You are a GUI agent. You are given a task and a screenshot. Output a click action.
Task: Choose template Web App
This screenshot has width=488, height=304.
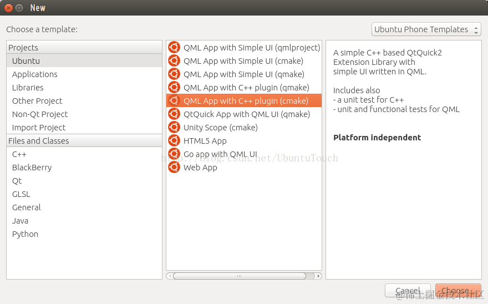(244, 168)
